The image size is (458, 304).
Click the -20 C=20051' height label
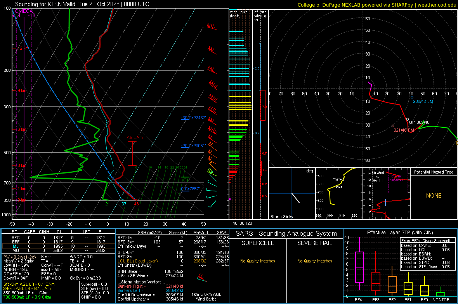(193, 146)
